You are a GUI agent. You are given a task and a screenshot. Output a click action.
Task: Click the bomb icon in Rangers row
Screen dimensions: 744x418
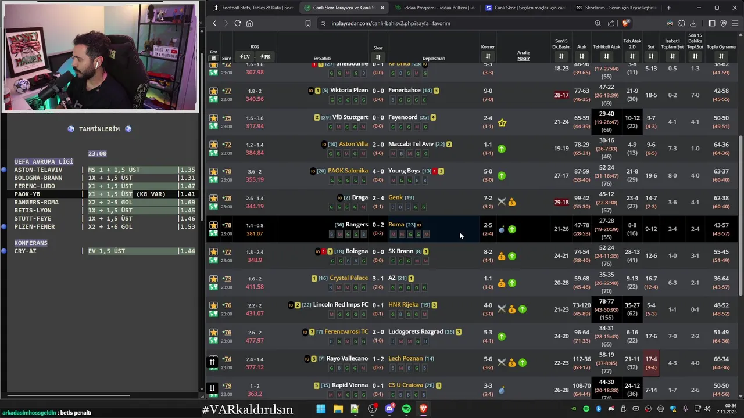(502, 229)
